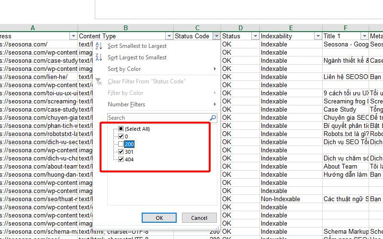The image size is (383, 239).
Task: Click the Cancel button
Action: pyautogui.click(x=199, y=218)
